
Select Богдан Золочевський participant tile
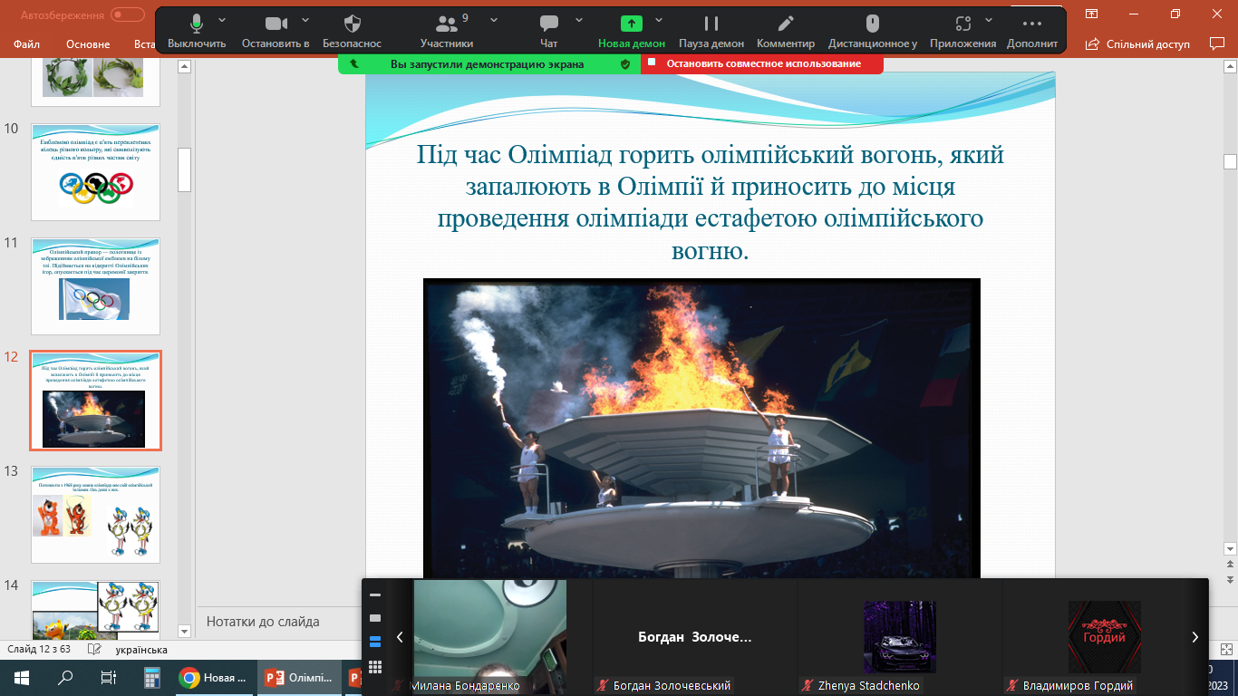(x=695, y=637)
